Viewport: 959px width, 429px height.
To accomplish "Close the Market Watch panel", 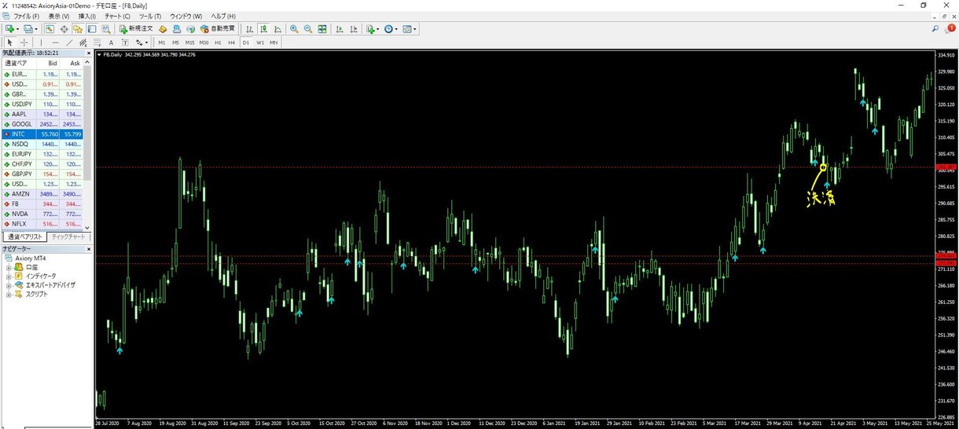I will coord(88,53).
